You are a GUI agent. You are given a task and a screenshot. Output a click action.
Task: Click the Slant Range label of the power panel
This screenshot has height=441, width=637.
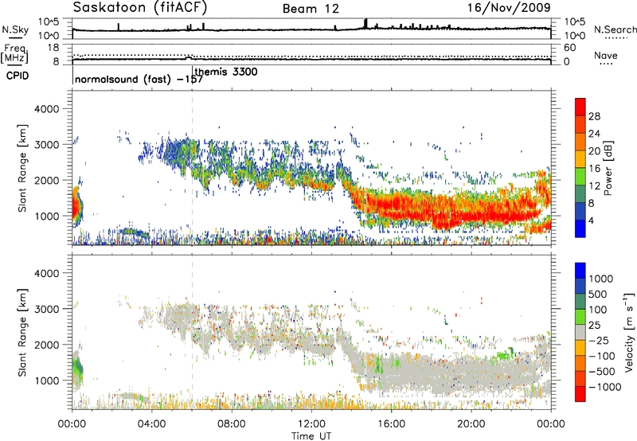click(x=22, y=168)
